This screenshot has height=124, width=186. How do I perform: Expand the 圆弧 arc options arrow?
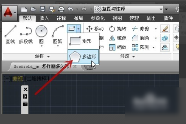pos(58,46)
